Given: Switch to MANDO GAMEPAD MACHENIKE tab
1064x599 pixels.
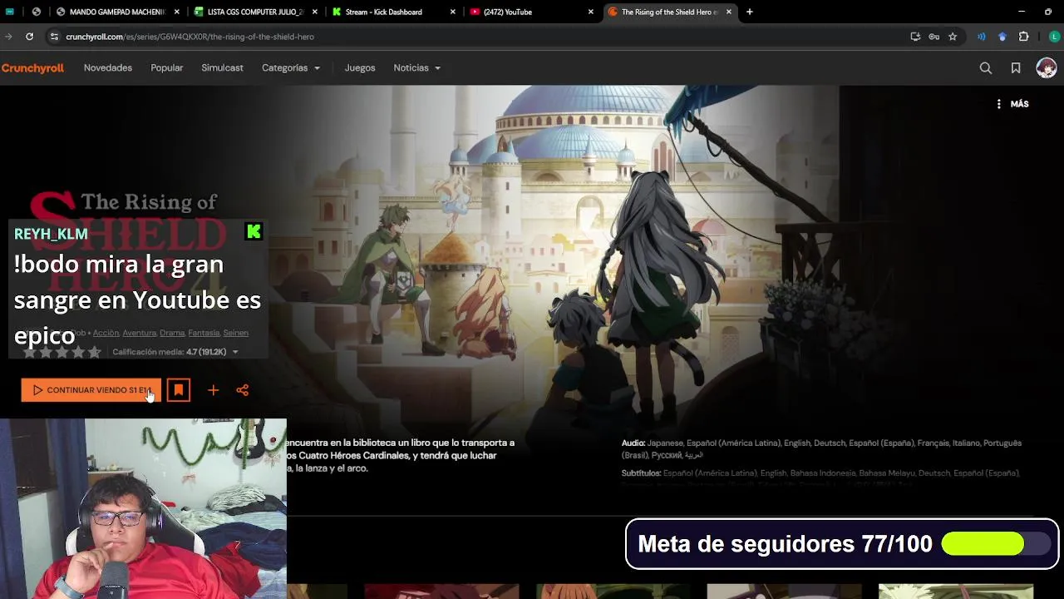Looking at the screenshot, I should (x=116, y=12).
